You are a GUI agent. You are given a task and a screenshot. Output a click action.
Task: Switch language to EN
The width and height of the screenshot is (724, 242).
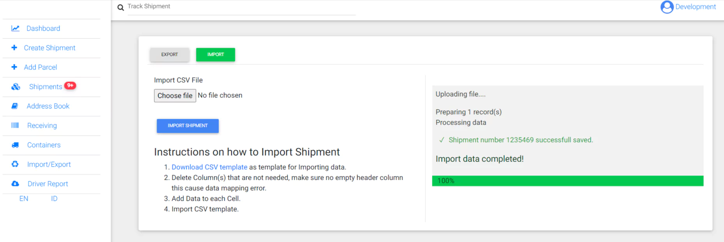point(24,198)
